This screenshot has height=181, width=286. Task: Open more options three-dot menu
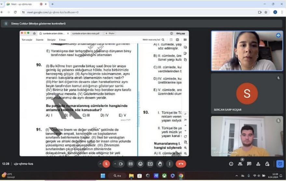click(x=169, y=164)
